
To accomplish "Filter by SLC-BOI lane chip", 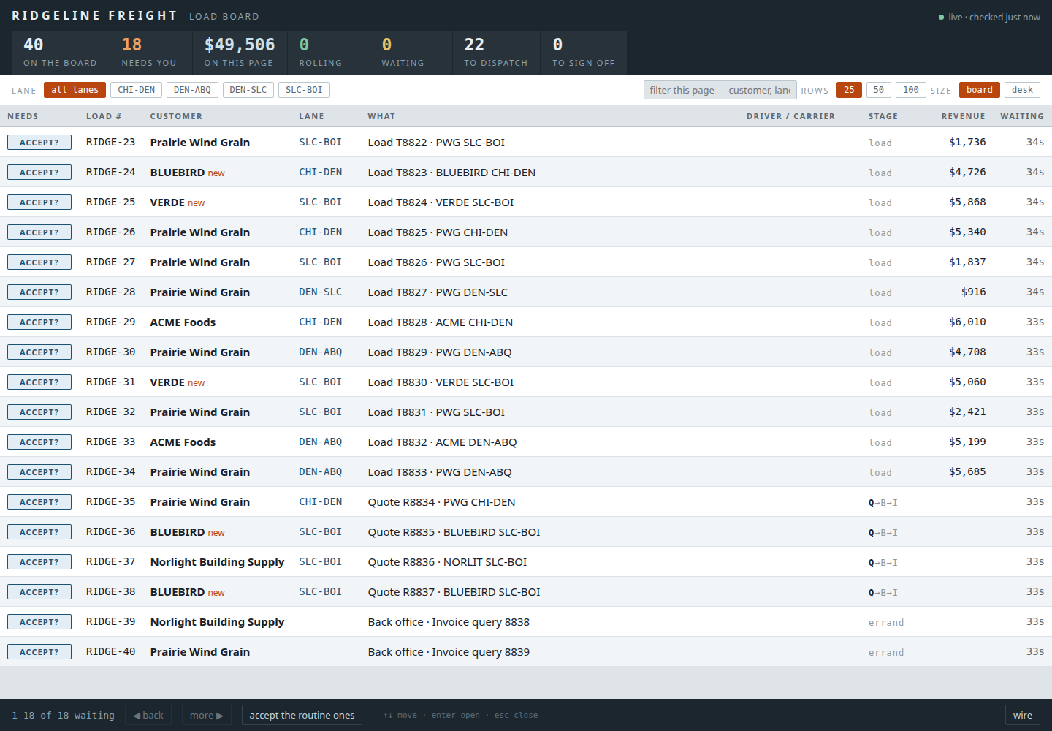I will [304, 90].
